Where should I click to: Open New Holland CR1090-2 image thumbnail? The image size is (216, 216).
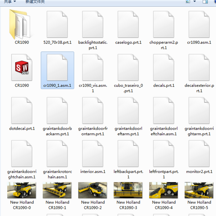pyautogui.click(x=93, y=190)
